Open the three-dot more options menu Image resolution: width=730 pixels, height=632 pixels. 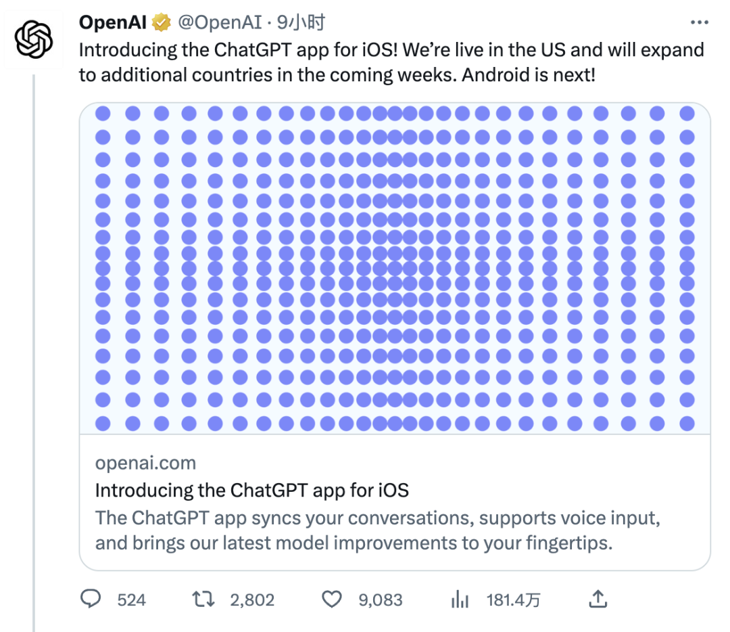point(700,22)
